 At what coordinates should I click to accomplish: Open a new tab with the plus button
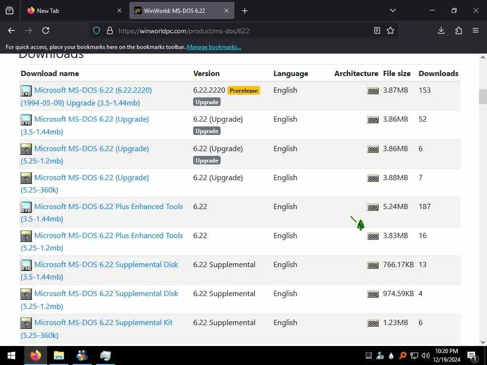click(x=245, y=11)
